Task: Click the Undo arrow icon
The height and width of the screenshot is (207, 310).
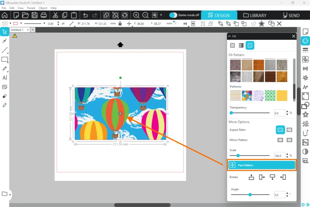Action: [85, 15]
